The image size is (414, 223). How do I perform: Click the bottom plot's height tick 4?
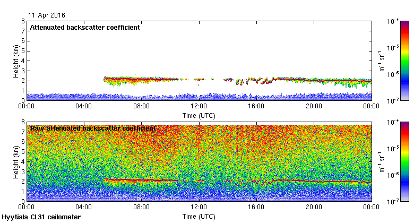point(23,162)
